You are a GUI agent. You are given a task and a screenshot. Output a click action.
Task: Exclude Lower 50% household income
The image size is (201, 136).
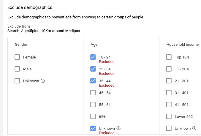[x=169, y=116]
